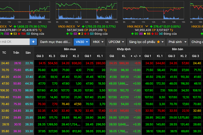
Task: Click the VN30-INDEX intraday chart
Action: 86,10
